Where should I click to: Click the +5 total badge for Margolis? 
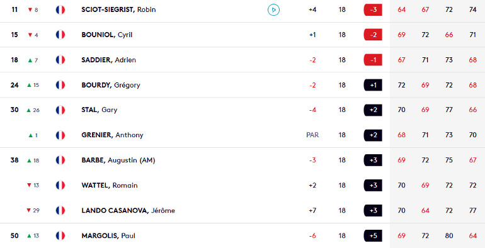(373, 236)
